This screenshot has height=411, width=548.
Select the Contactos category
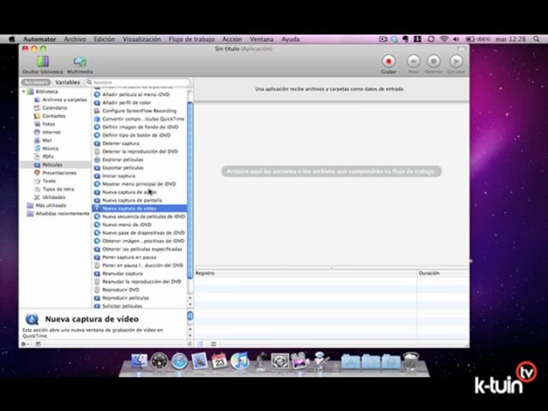(x=54, y=116)
